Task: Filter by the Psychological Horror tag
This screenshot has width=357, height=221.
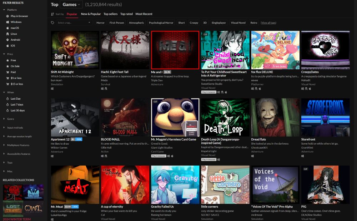Action: pyautogui.click(x=161, y=23)
